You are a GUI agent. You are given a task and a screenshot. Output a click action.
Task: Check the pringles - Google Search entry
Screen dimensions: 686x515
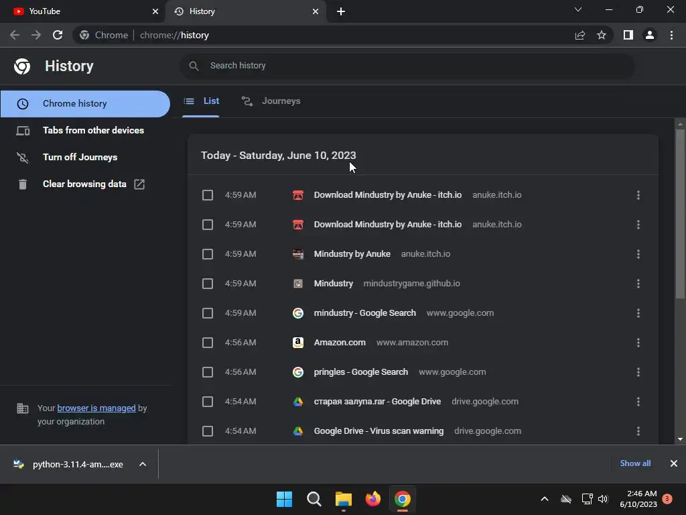point(208,372)
